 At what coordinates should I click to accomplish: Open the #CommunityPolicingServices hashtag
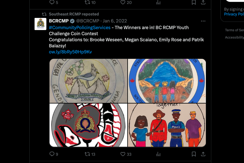80,28
